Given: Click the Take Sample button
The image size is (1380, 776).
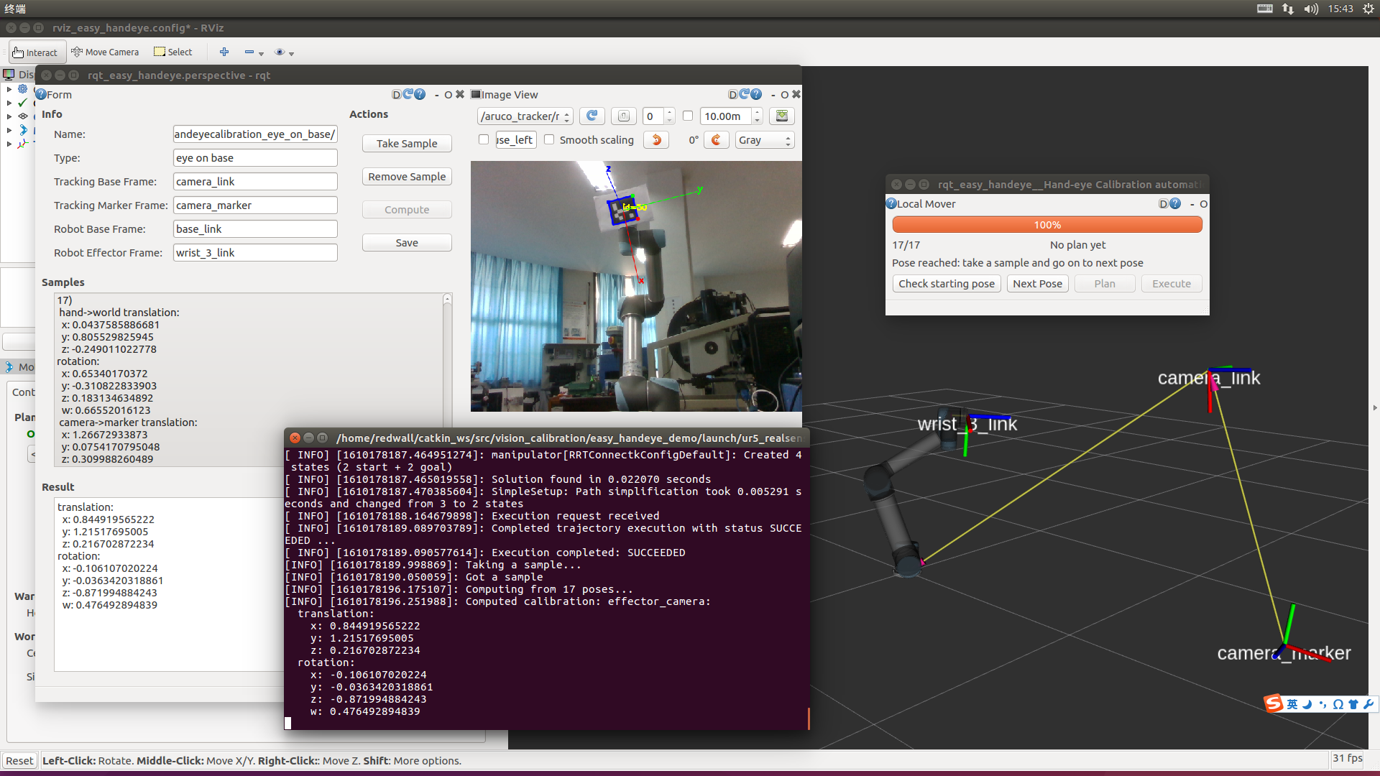Looking at the screenshot, I should click(407, 144).
